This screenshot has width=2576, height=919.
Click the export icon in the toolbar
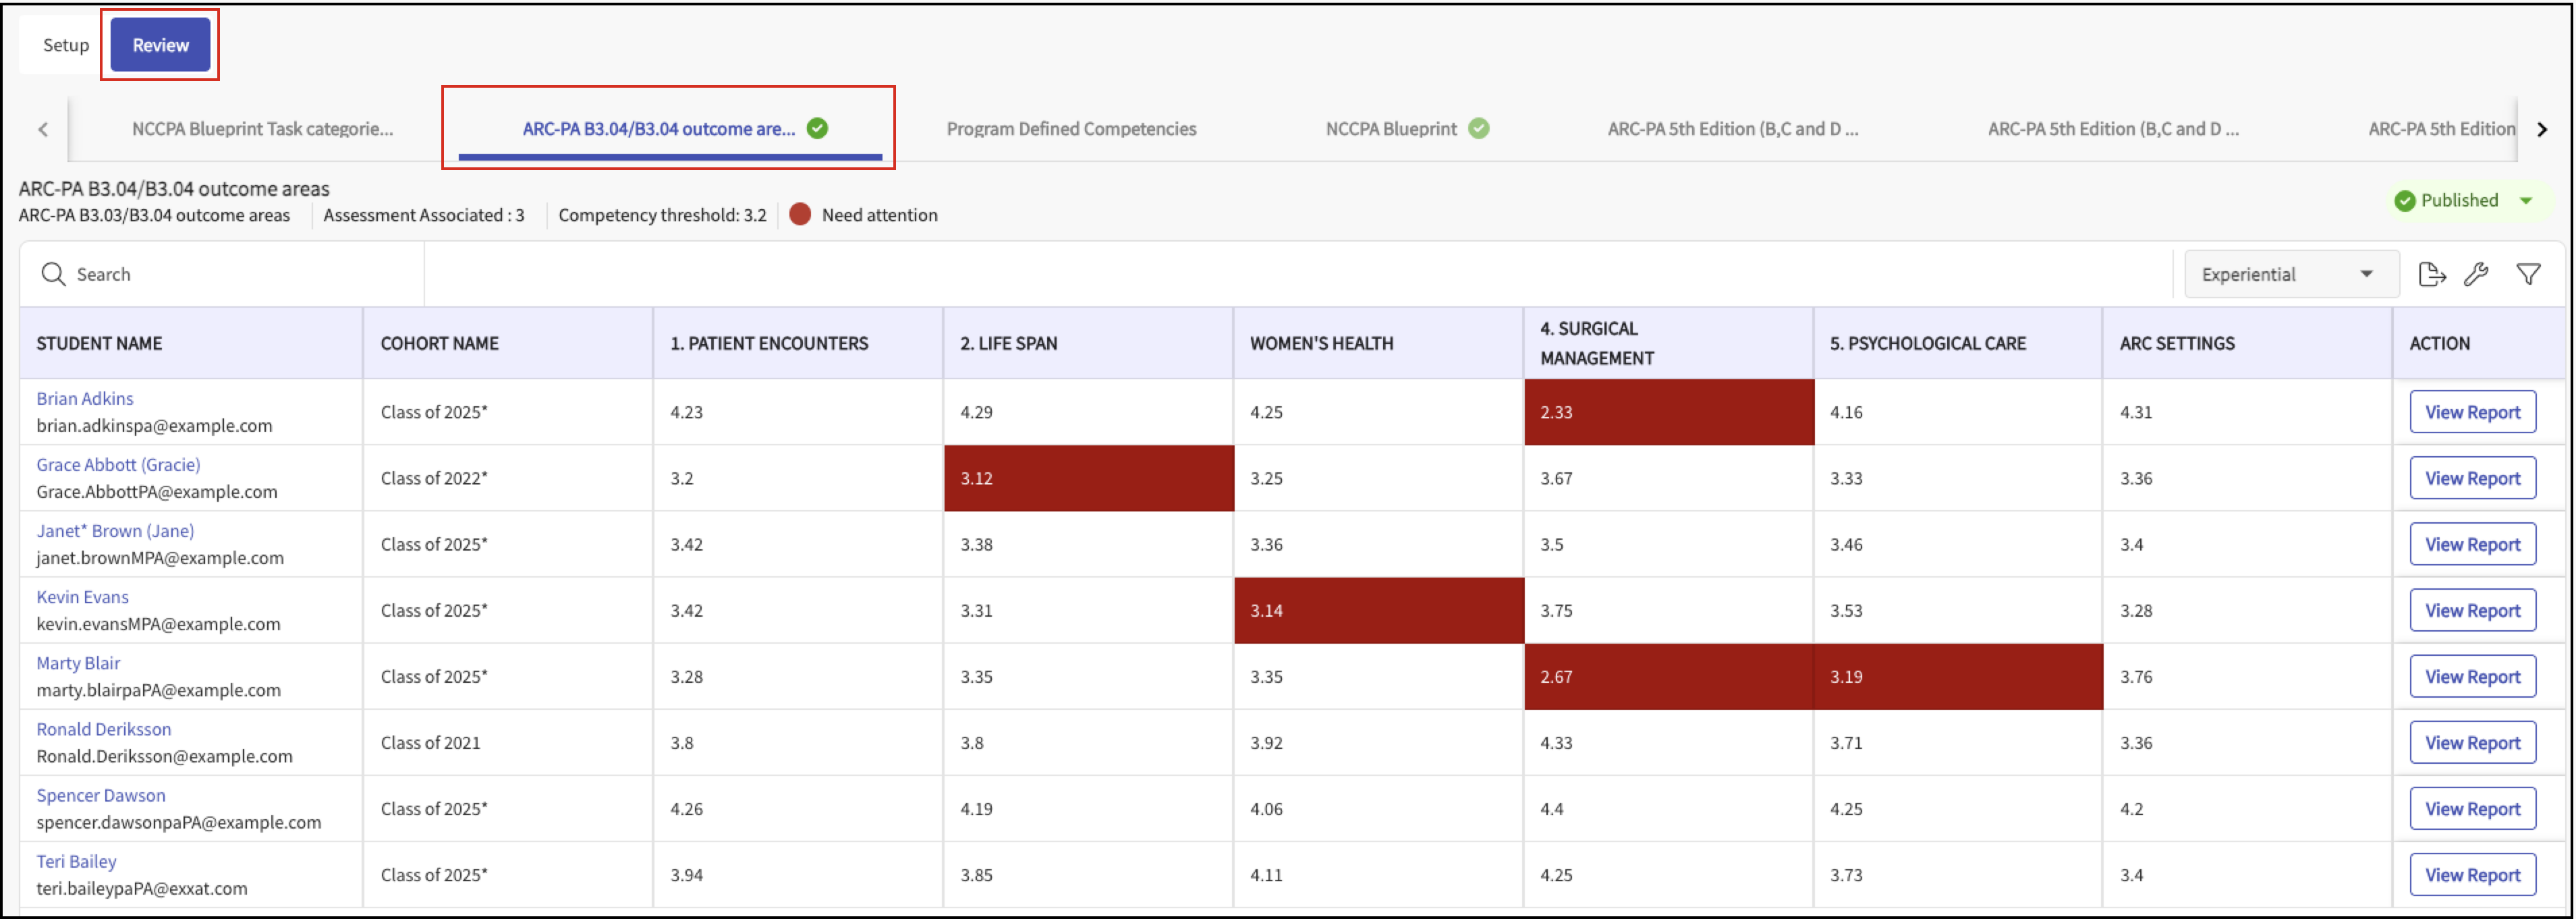click(2431, 274)
